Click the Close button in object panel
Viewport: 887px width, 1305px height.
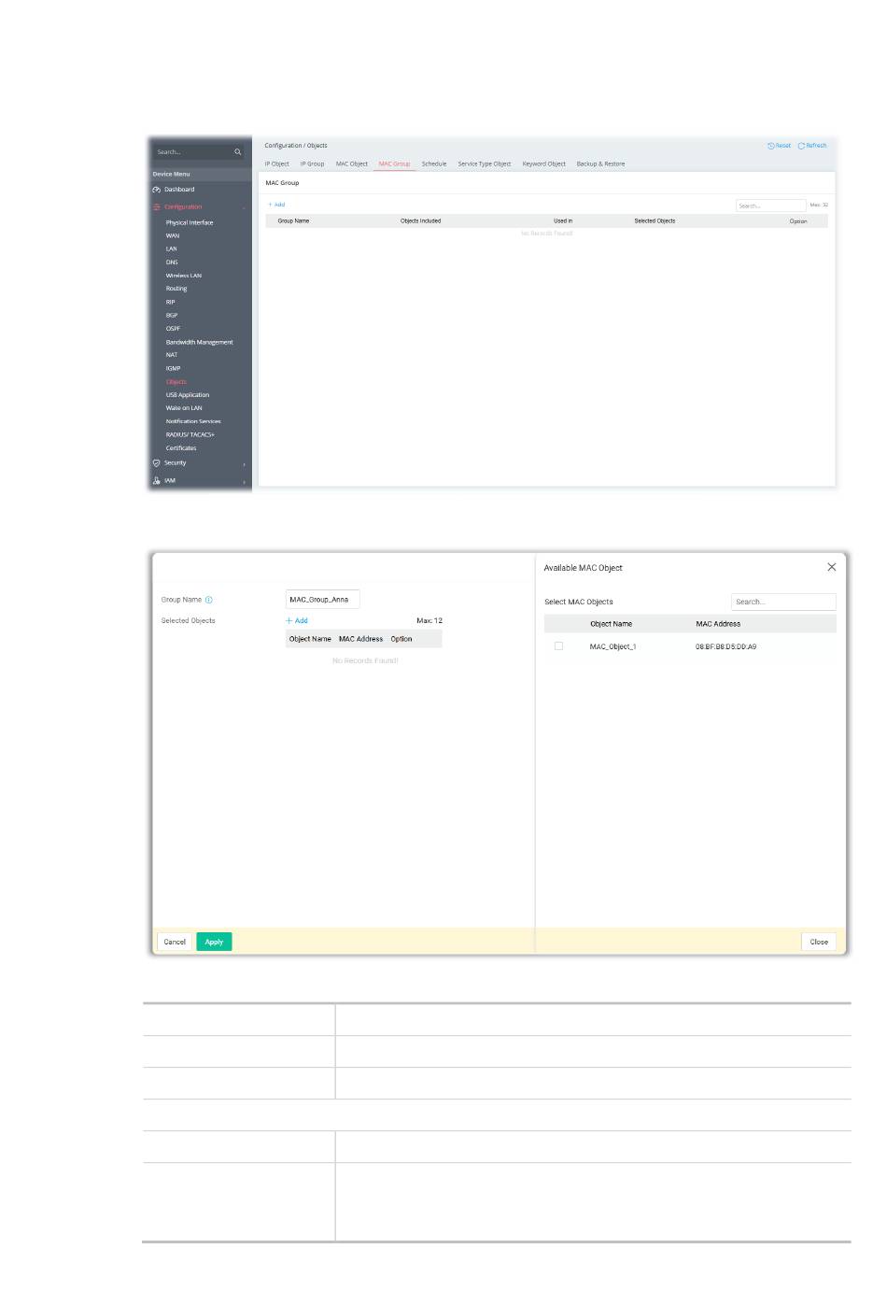(x=819, y=942)
